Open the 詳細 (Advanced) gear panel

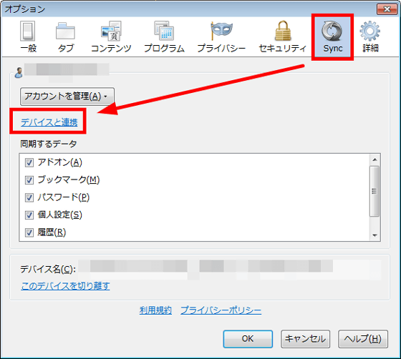[x=370, y=37]
